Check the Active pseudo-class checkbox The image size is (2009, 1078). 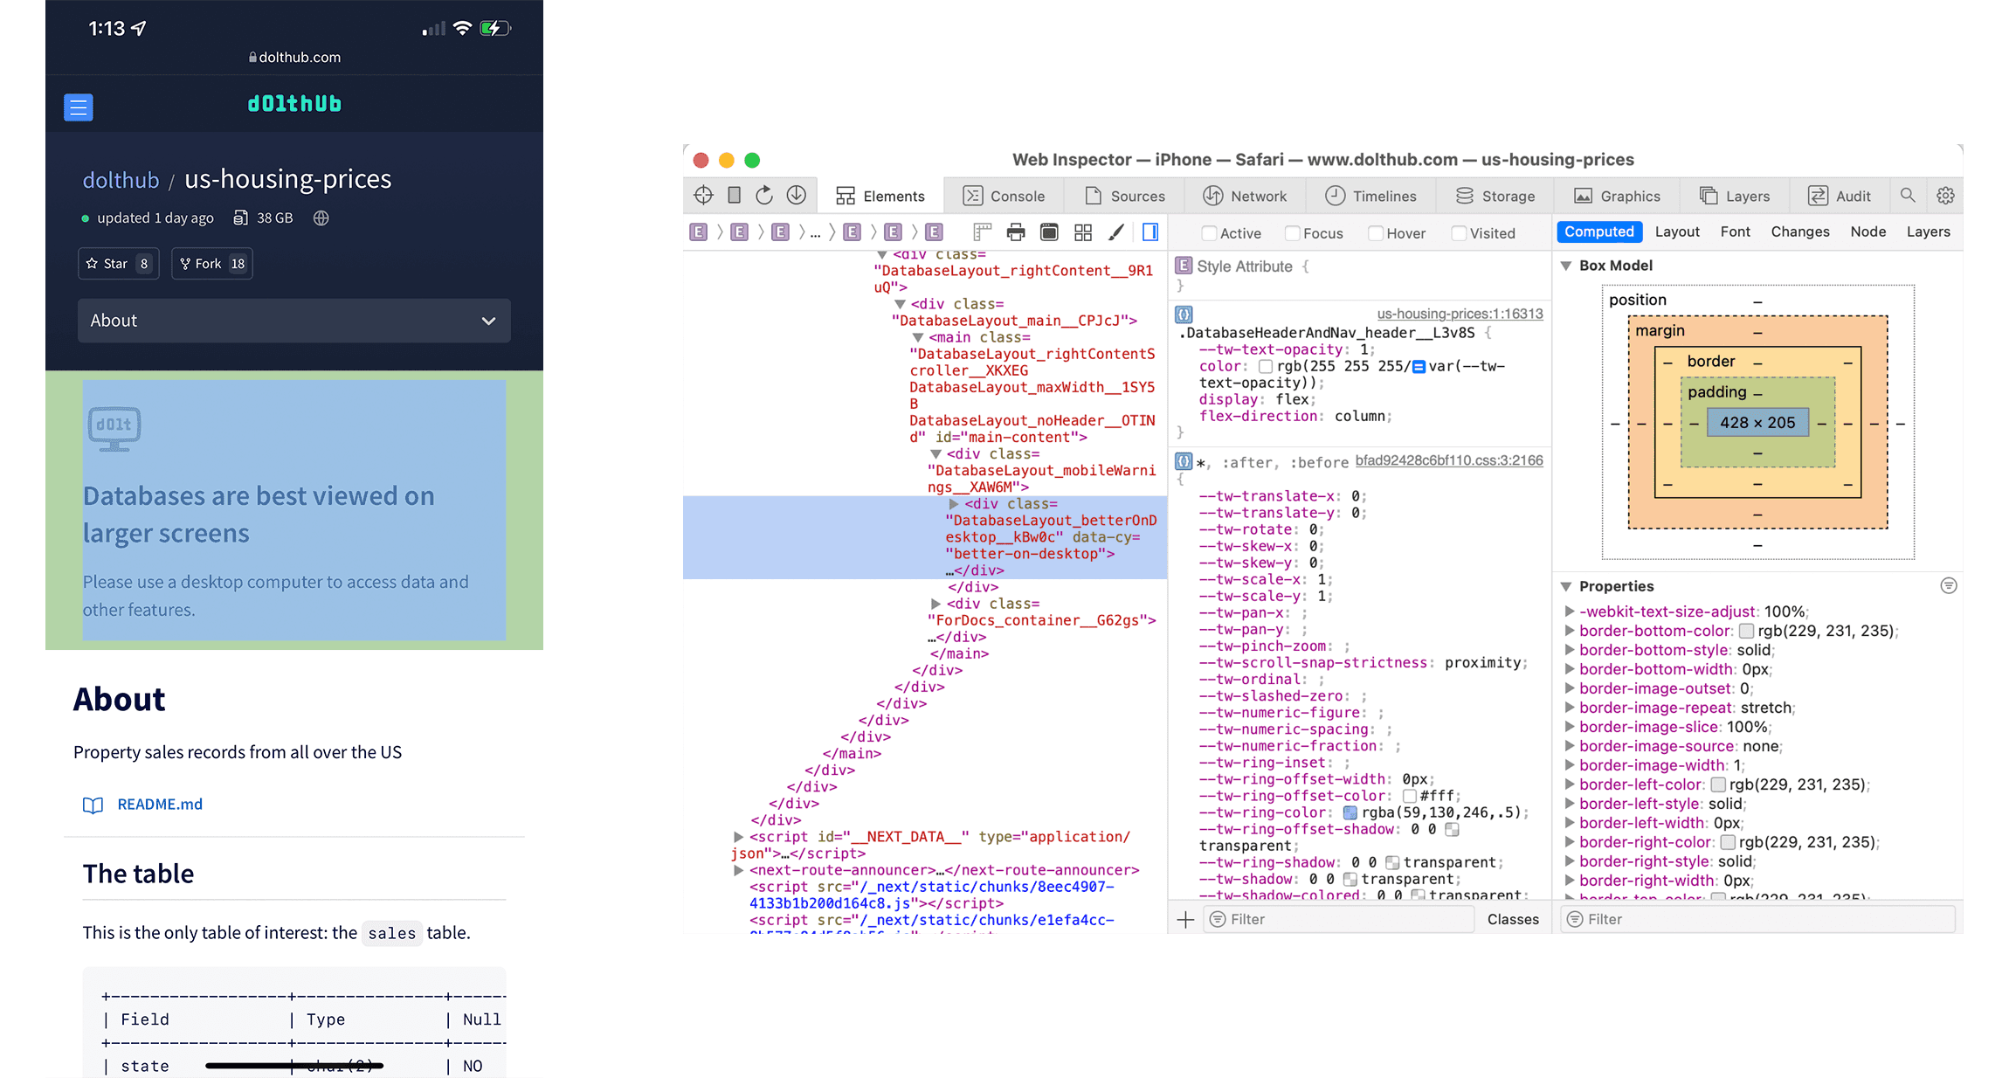click(1209, 233)
